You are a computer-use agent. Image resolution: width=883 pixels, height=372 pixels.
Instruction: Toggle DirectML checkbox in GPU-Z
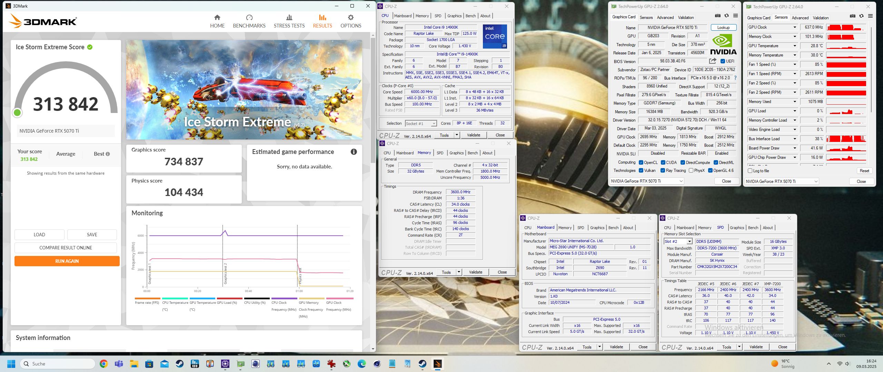click(716, 163)
